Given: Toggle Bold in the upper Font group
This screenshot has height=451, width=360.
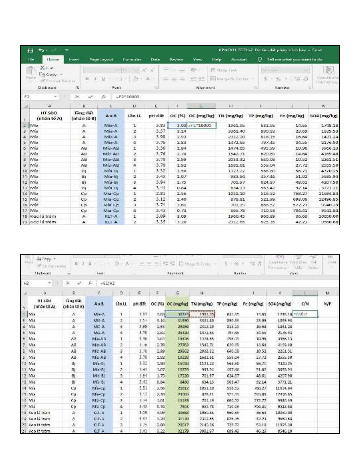Looking at the screenshot, I should (x=87, y=79).
